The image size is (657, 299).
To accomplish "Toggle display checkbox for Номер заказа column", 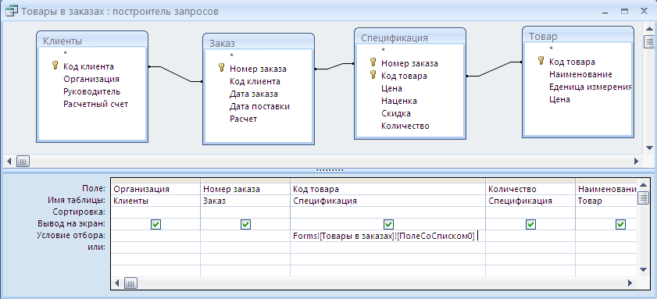I will click(x=245, y=225).
